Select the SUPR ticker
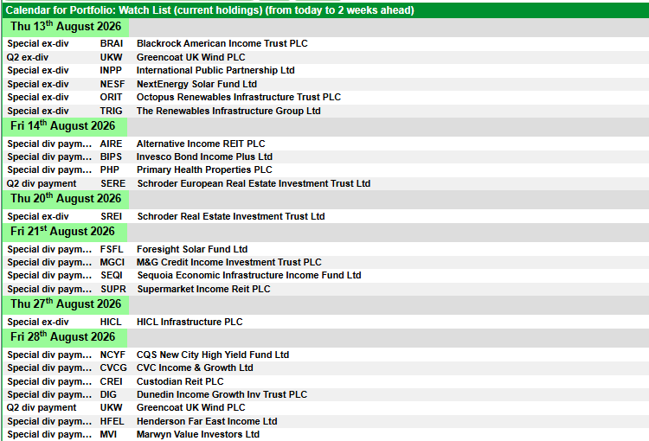Image resolution: width=649 pixels, height=441 pixels. [x=113, y=289]
